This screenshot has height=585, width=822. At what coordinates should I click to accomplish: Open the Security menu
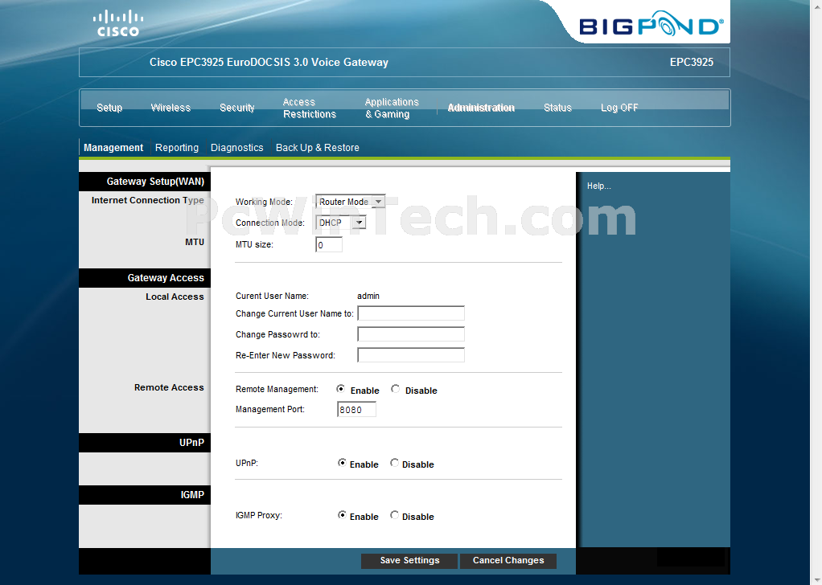click(237, 108)
